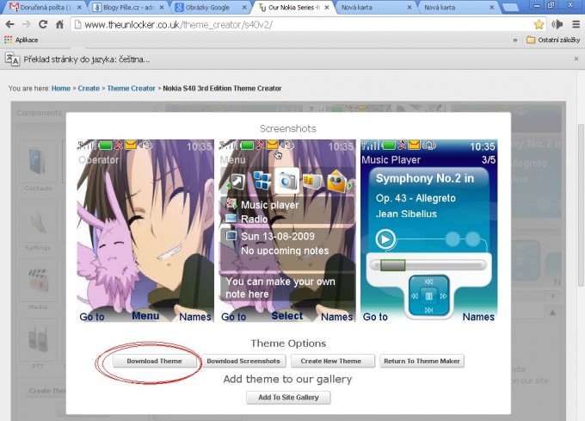Open the Chrome menu hamburger icon
Screen dimensions: 585x421
[576, 25]
